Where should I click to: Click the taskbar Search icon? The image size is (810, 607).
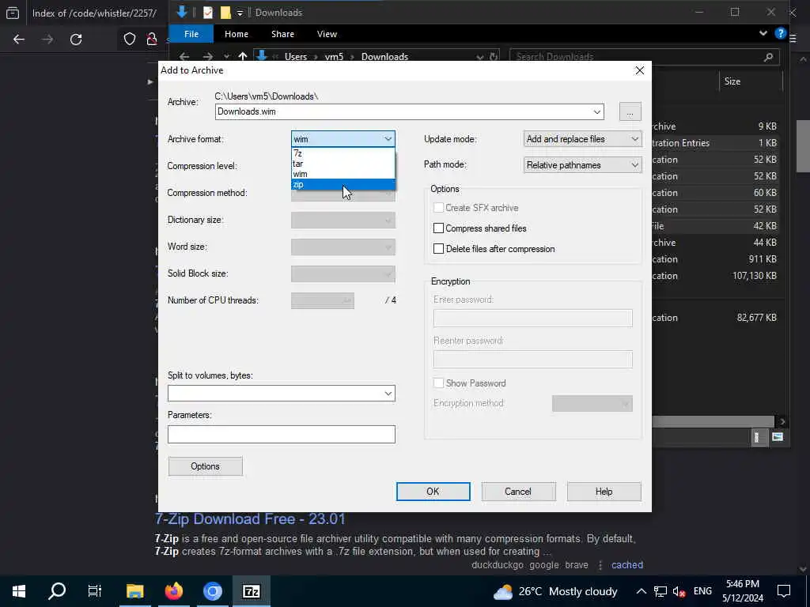coord(57,591)
